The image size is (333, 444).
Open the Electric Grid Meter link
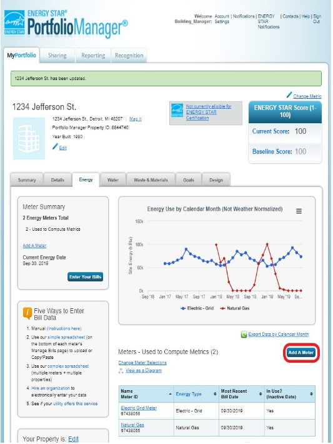[x=139, y=408]
